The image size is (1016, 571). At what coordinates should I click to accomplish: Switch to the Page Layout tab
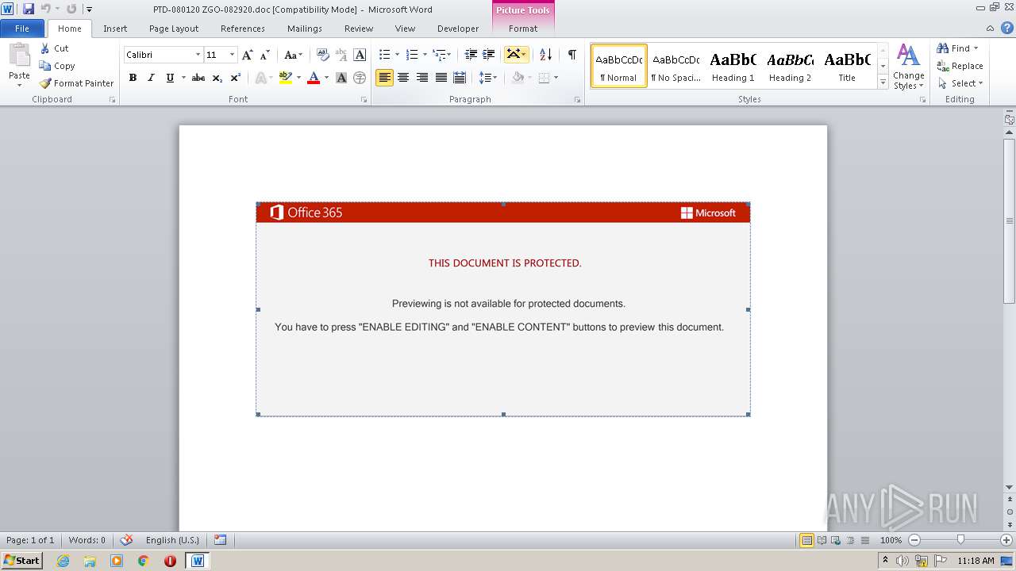(174, 29)
